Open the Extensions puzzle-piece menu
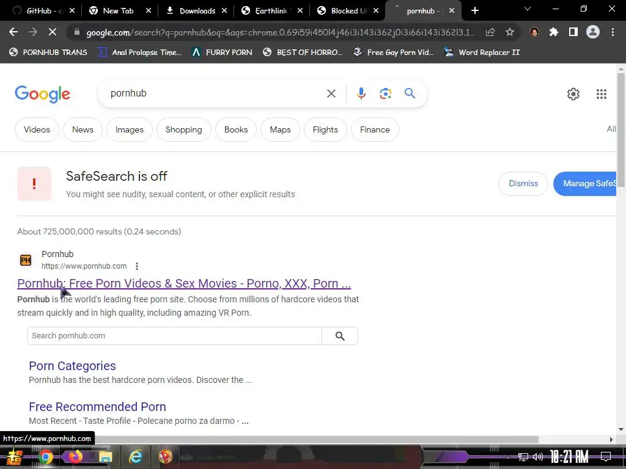Viewport: 626px width, 469px height. (553, 32)
